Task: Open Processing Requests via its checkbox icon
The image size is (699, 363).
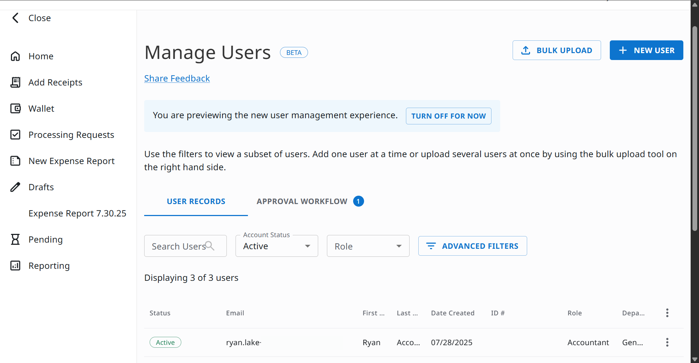Action: [x=15, y=135]
